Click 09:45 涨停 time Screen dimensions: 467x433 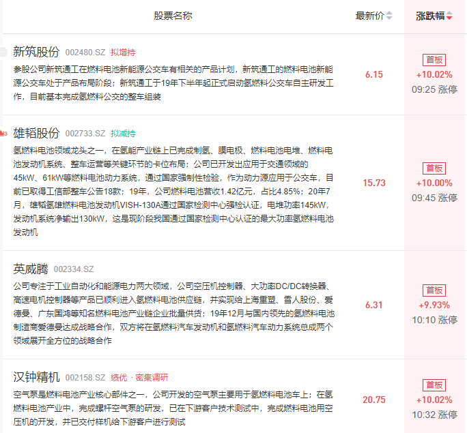pyautogui.click(x=434, y=198)
